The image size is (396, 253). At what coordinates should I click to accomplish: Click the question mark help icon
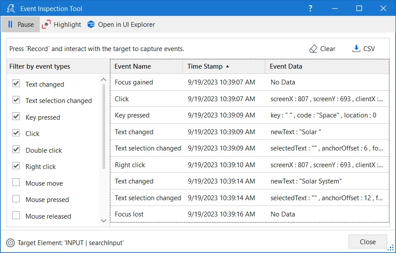(310, 8)
